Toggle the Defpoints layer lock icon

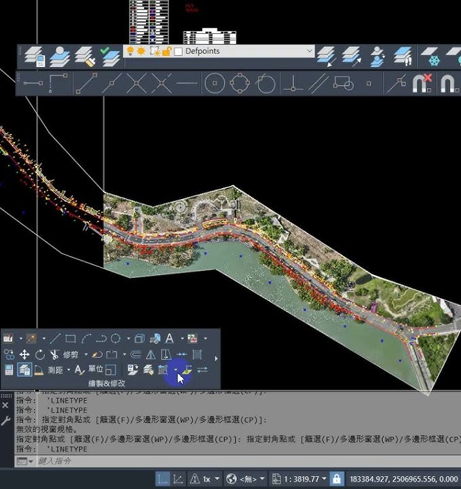pos(166,51)
